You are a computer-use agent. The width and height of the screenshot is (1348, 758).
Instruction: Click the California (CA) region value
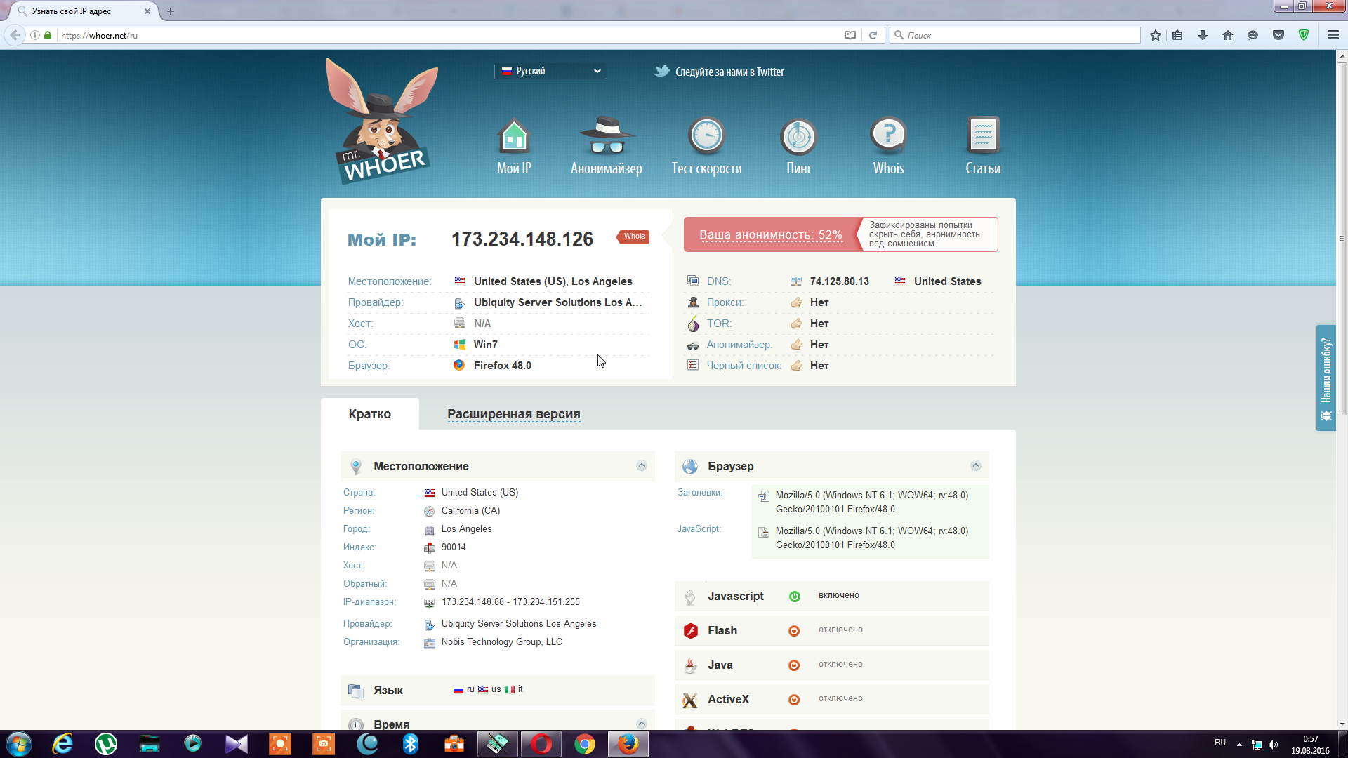[470, 511]
